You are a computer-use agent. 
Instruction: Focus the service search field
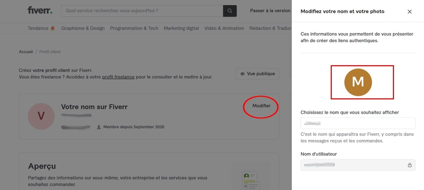point(142,11)
